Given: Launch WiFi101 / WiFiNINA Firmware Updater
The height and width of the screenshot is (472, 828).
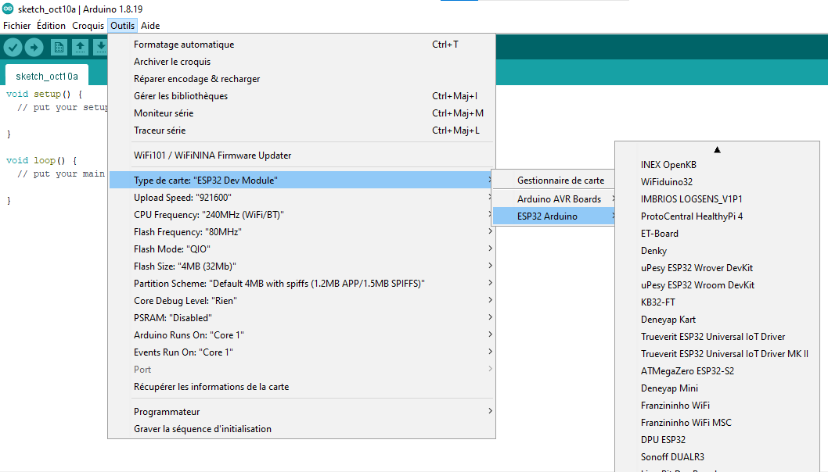Looking at the screenshot, I should (x=301, y=155).
